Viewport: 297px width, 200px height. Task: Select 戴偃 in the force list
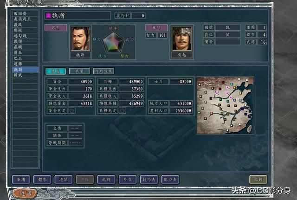click(x=25, y=41)
